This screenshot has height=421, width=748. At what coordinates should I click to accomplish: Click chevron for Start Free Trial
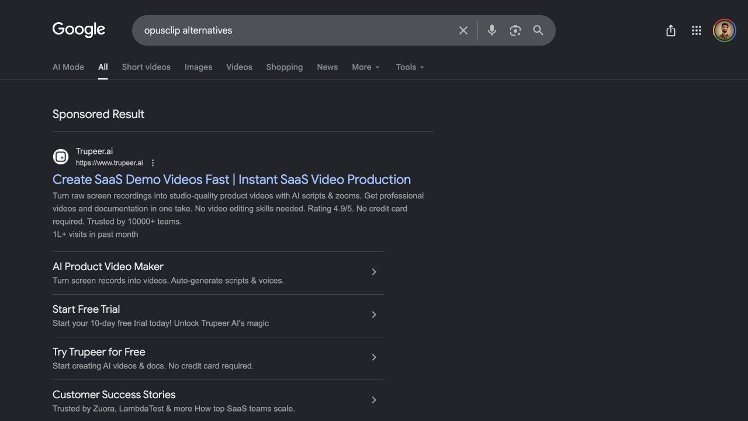tap(374, 315)
